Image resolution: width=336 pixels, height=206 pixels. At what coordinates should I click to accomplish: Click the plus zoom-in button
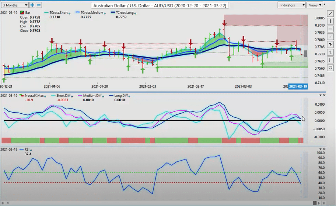tap(32, 5)
